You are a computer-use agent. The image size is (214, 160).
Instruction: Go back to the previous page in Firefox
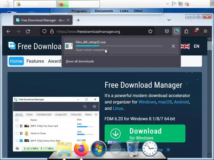pyautogui.click(x=9, y=31)
